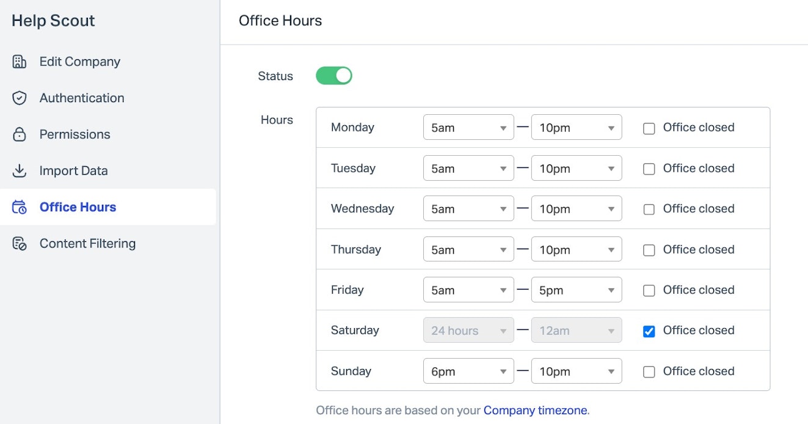The height and width of the screenshot is (424, 808).
Task: Click the Wednesday row label
Action: [363, 208]
